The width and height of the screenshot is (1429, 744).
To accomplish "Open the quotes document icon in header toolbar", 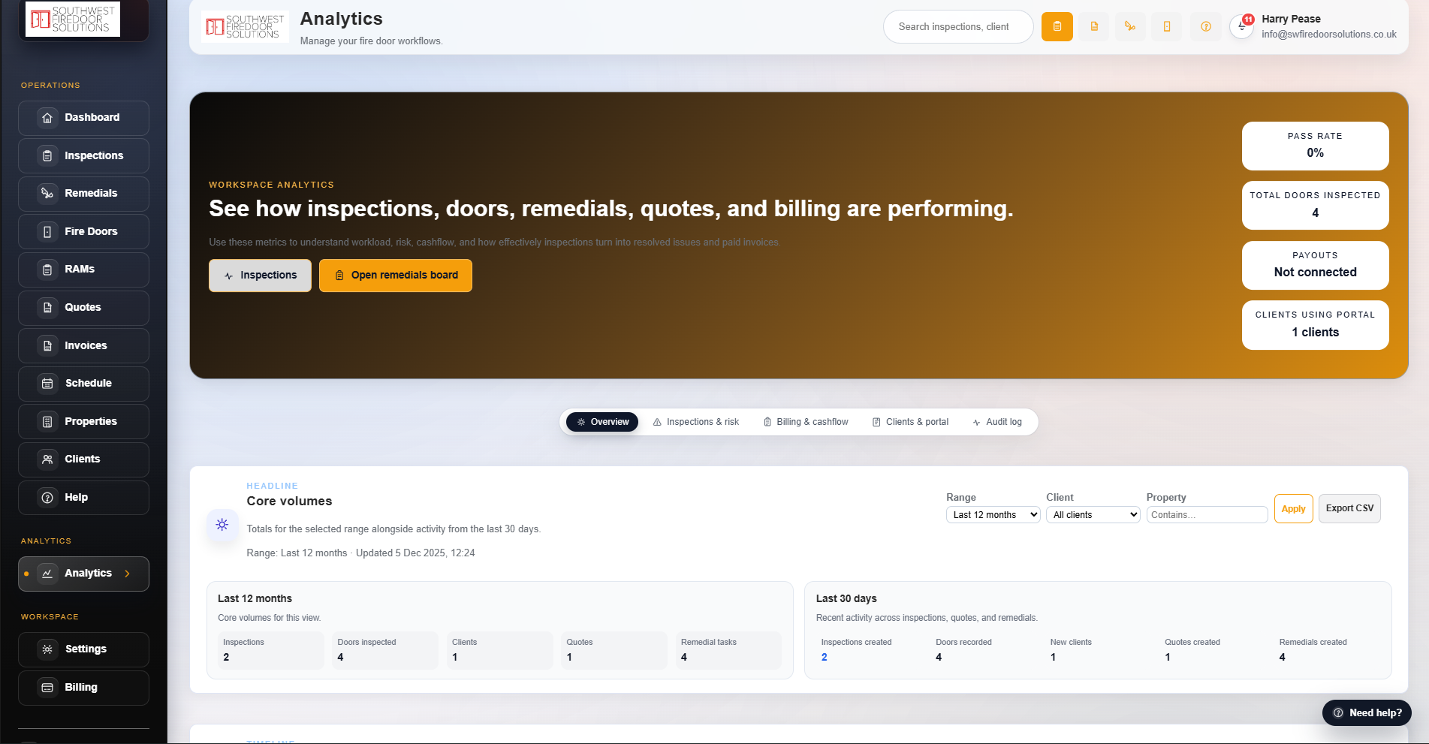I will pos(1094,26).
